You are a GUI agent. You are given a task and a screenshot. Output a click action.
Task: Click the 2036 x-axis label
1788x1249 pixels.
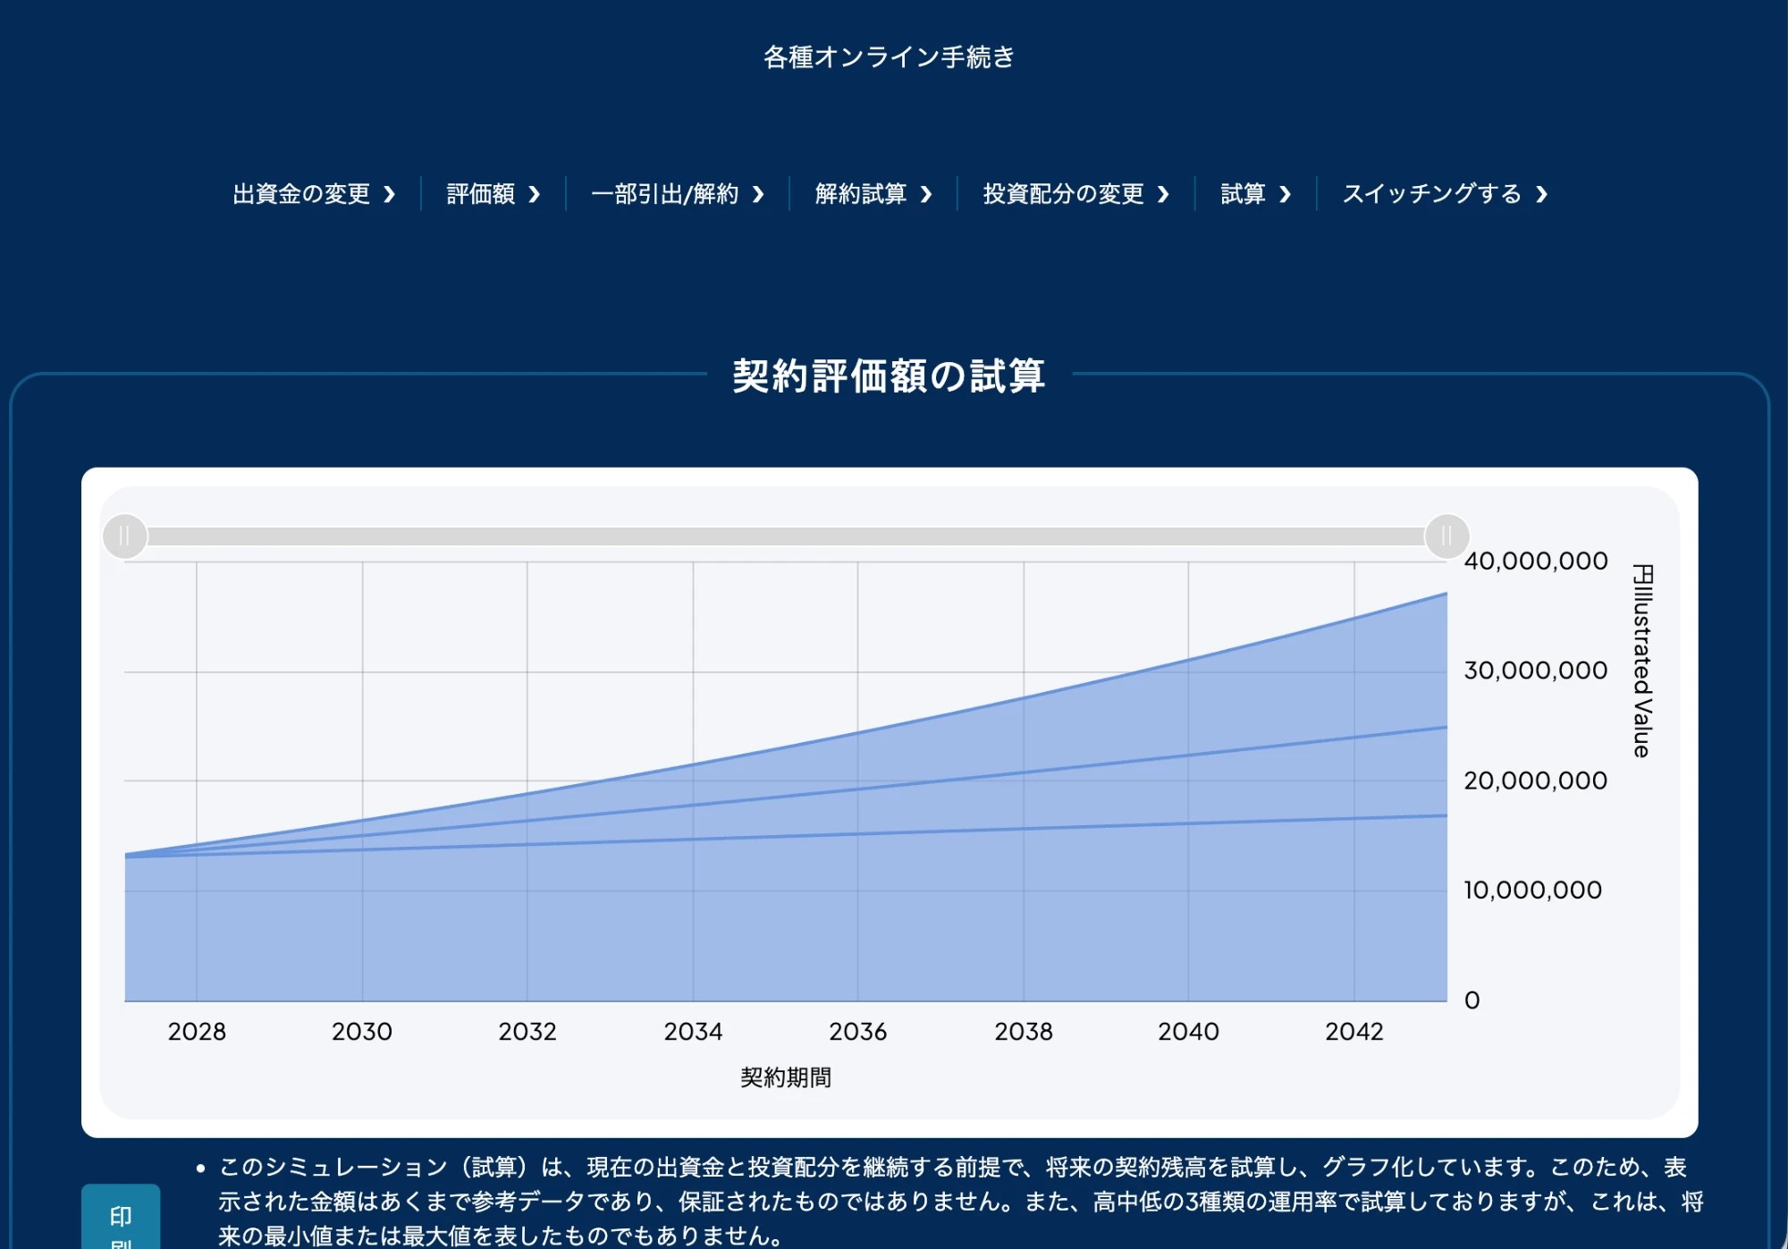(x=858, y=1032)
